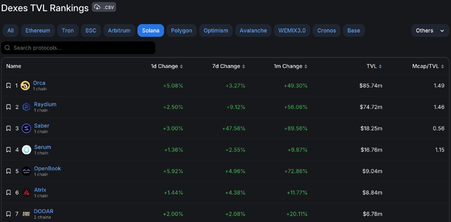Sort table by TVL column
The image size is (451, 222).
374,66
